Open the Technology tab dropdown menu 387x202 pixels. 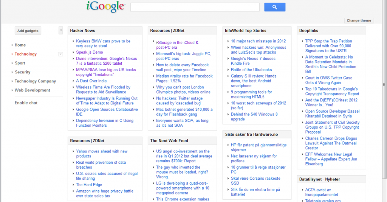(60, 54)
